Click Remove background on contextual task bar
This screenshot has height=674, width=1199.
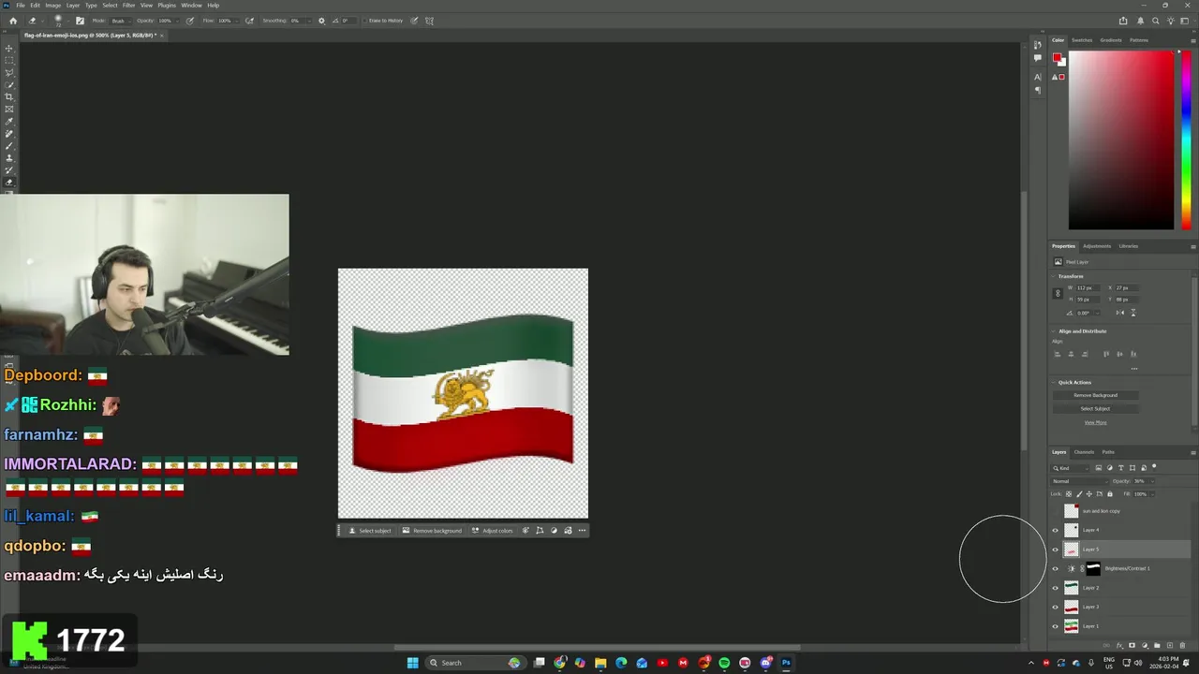click(432, 531)
